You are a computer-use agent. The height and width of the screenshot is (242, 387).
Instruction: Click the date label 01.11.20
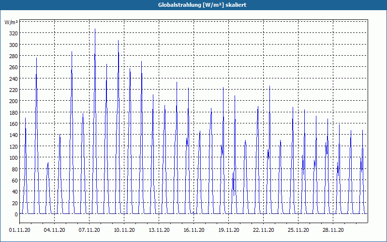(20, 230)
